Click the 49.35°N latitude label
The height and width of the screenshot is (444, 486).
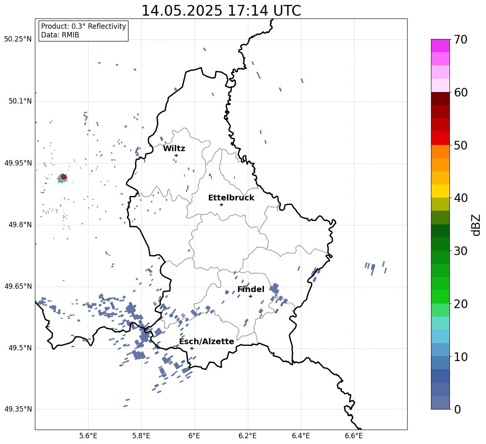coord(18,409)
